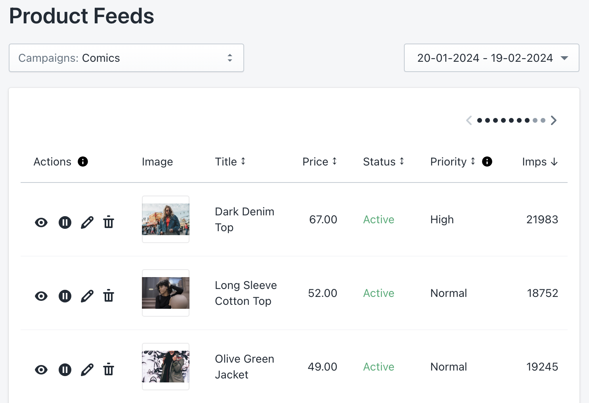The image size is (589, 403).
Task: Toggle Active status on Dark Denim Top
Action: click(x=379, y=219)
